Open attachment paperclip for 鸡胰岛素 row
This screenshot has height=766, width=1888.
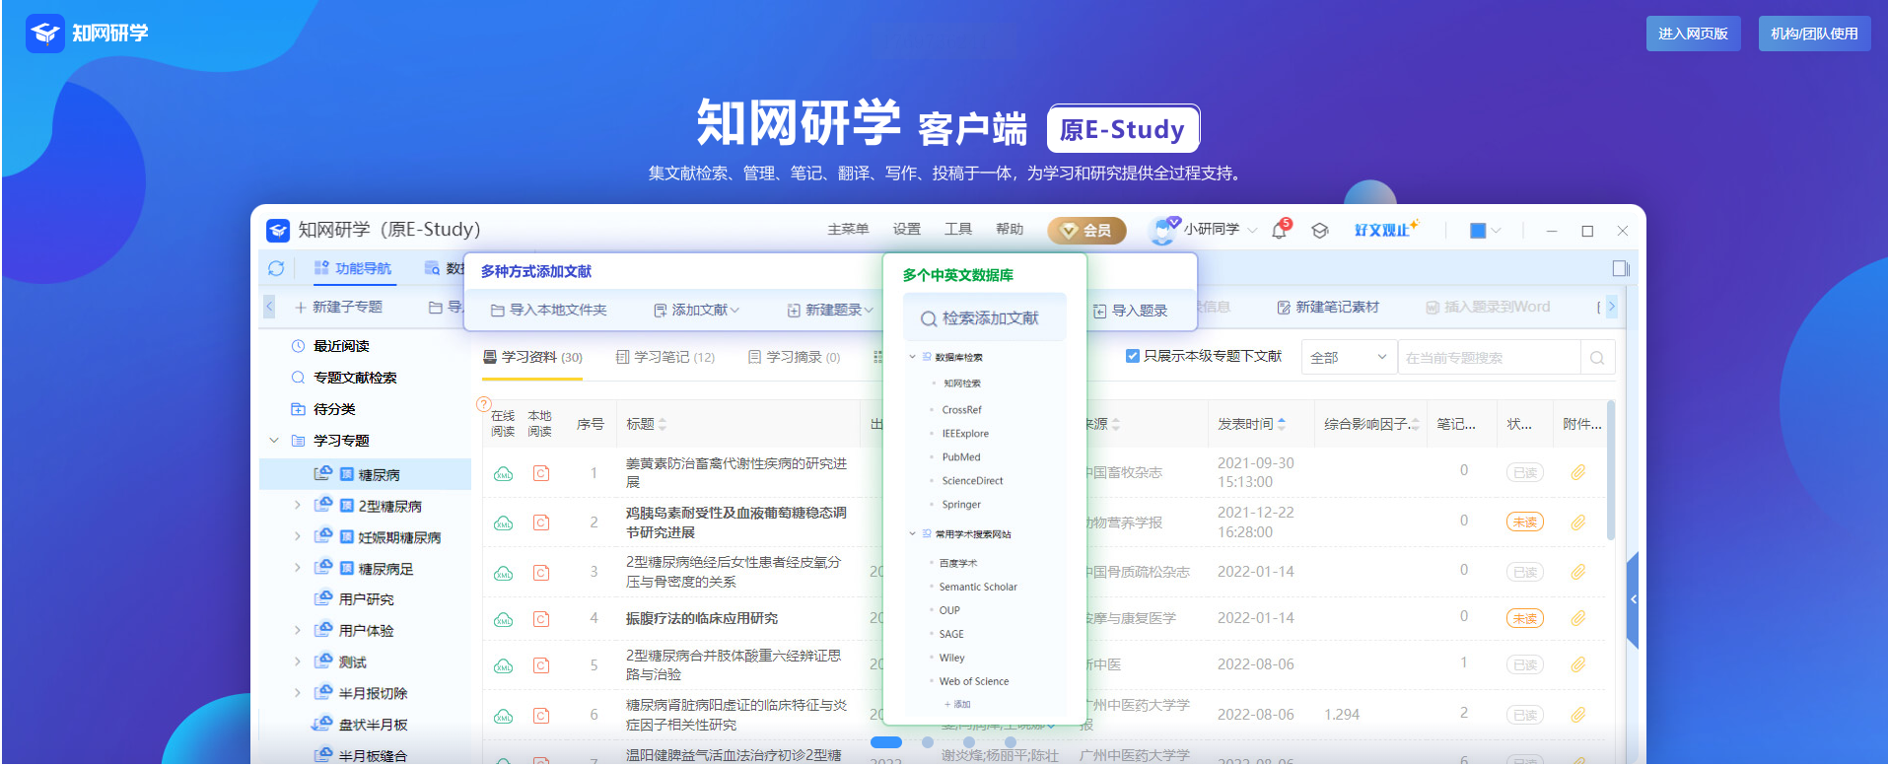pos(1578,522)
